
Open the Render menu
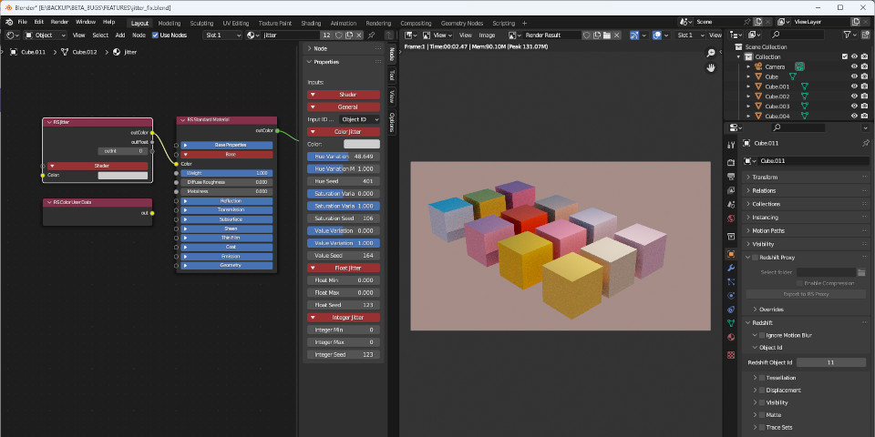(x=59, y=22)
